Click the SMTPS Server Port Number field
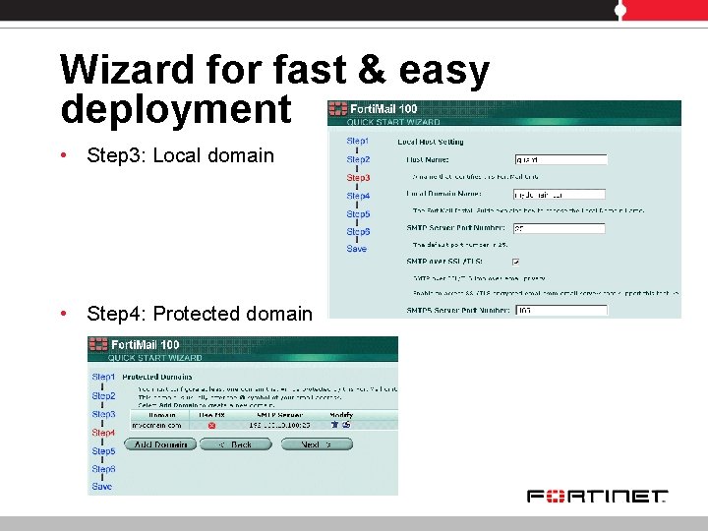The height and width of the screenshot is (531, 708). 561,310
